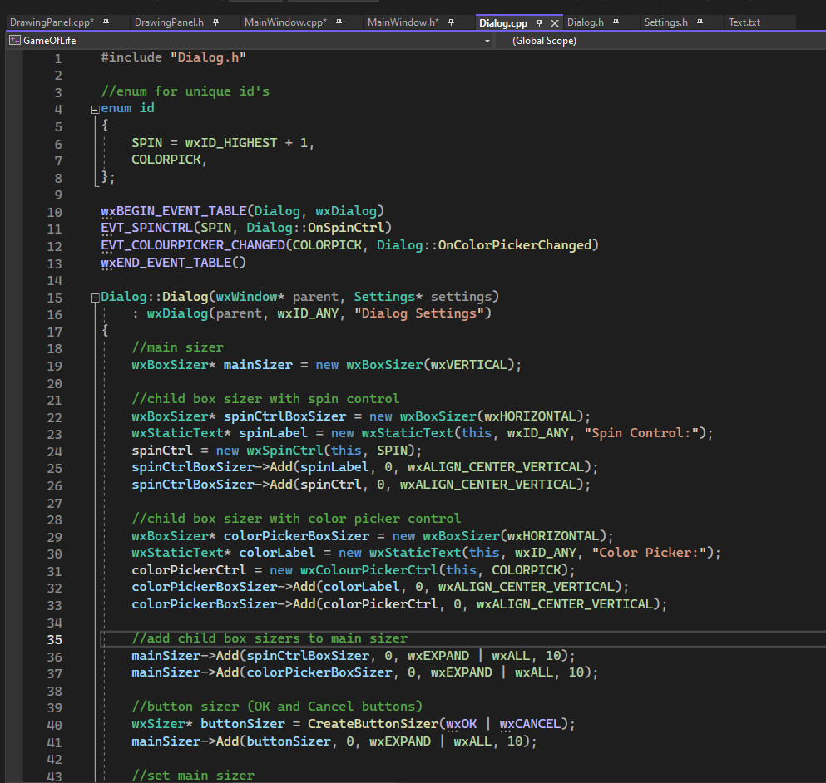Image resolution: width=826 pixels, height=783 pixels.
Task: Click pin icon on MainWindow.cpp tab
Action: pyautogui.click(x=339, y=22)
